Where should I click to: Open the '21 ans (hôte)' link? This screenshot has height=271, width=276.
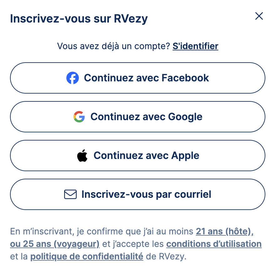click(224, 232)
